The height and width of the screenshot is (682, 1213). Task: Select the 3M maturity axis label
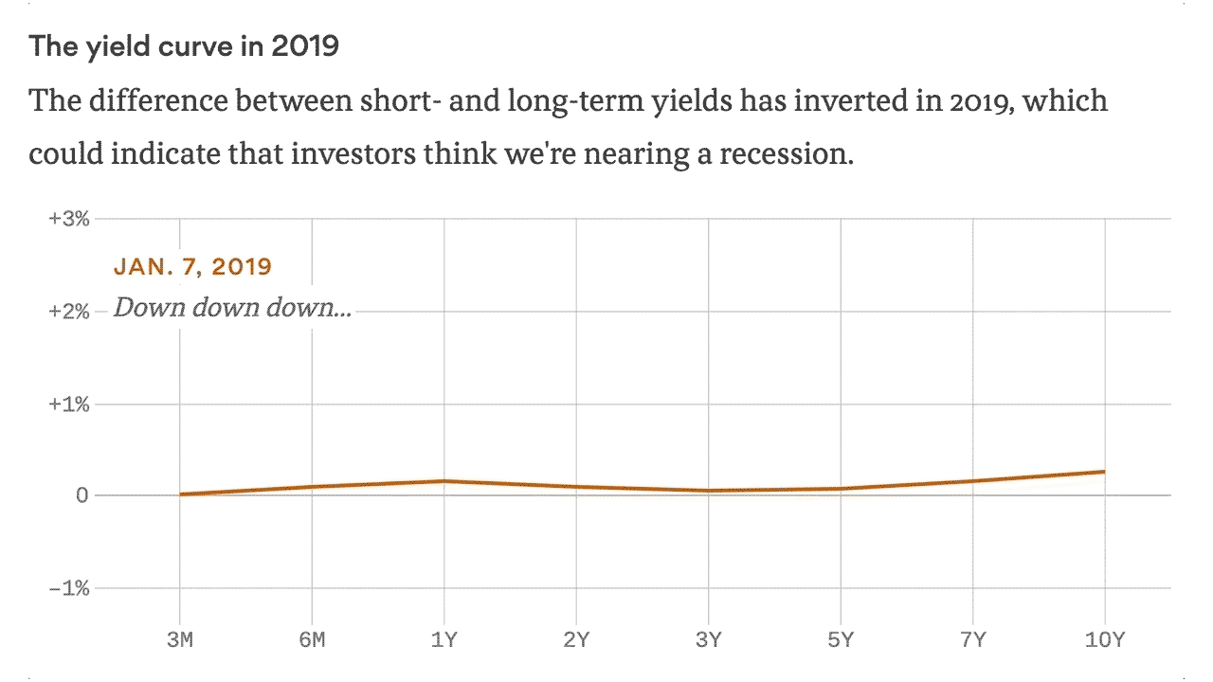click(x=179, y=640)
